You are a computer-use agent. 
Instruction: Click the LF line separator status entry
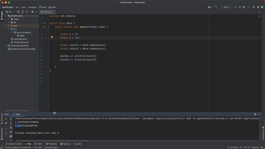pyautogui.click(x=241, y=147)
